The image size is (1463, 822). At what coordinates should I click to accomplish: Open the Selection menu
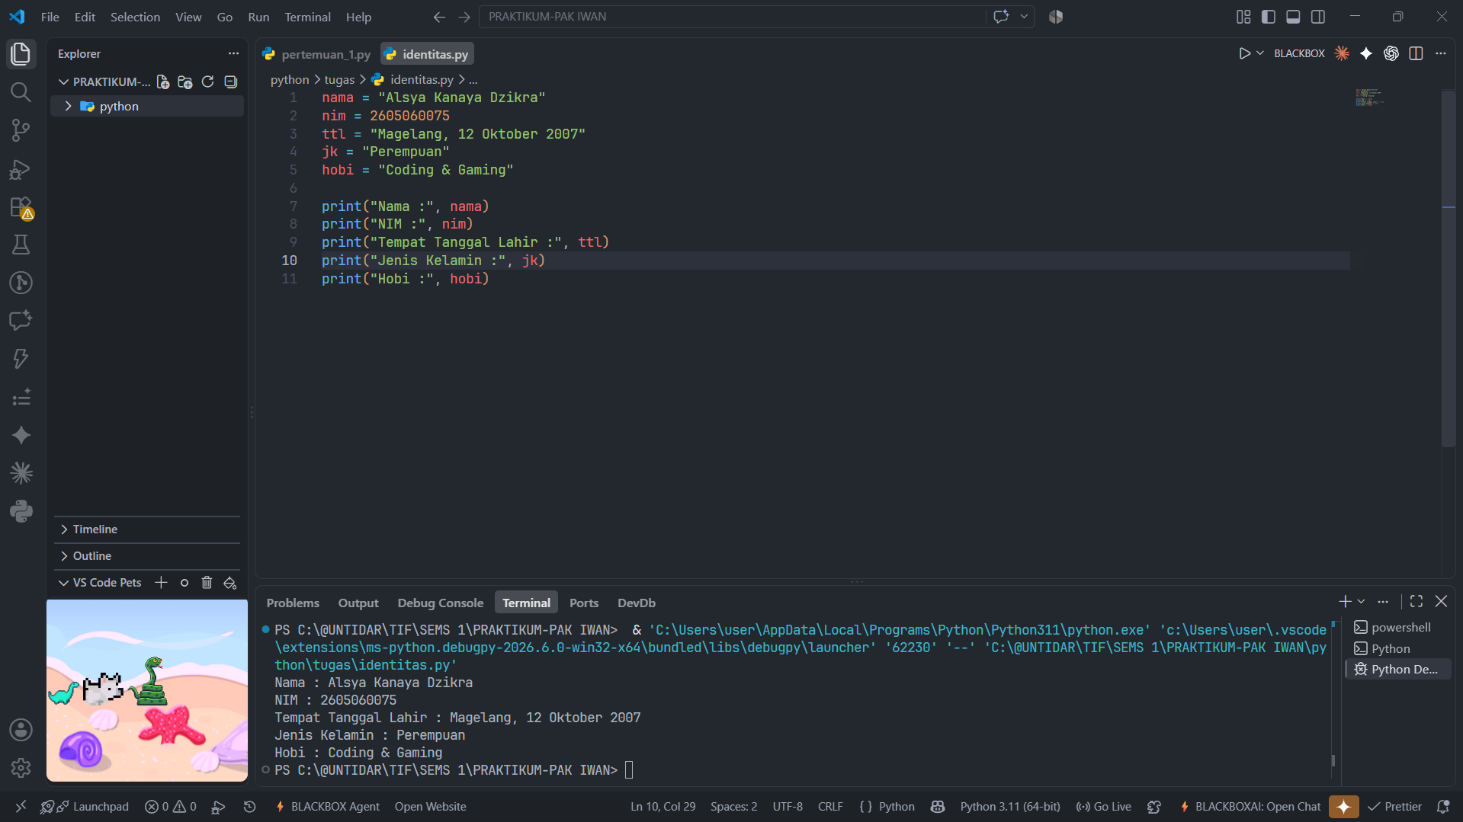click(x=135, y=17)
